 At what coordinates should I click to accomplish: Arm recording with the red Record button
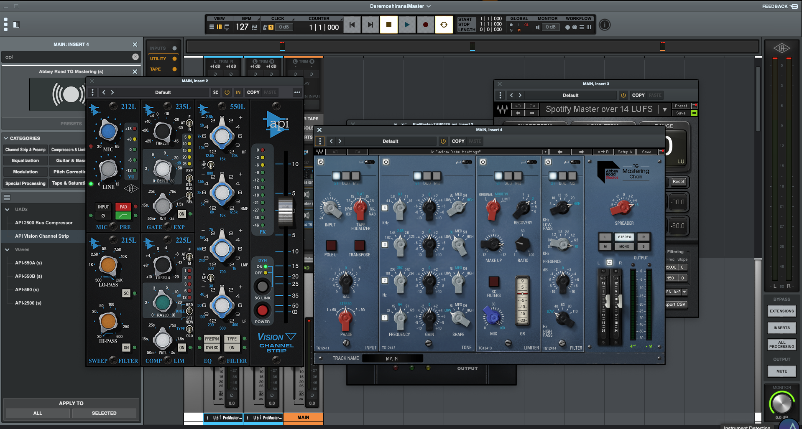coord(425,25)
